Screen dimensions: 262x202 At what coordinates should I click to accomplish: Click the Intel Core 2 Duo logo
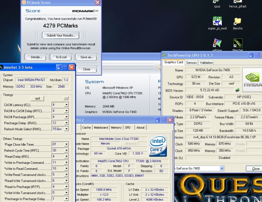tap(158, 146)
